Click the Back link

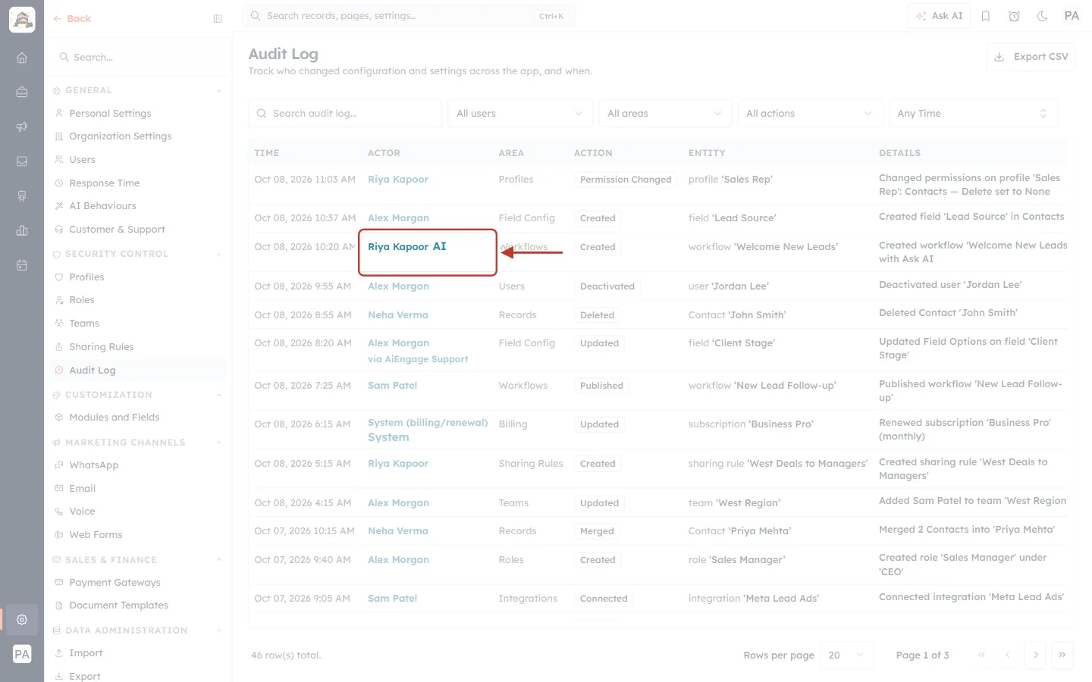pos(72,19)
